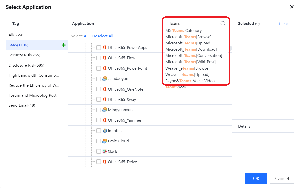Image resolution: width=299 pixels, height=188 pixels.
Task: Check the Office365_PowerApps checkbox
Action: [99, 47]
